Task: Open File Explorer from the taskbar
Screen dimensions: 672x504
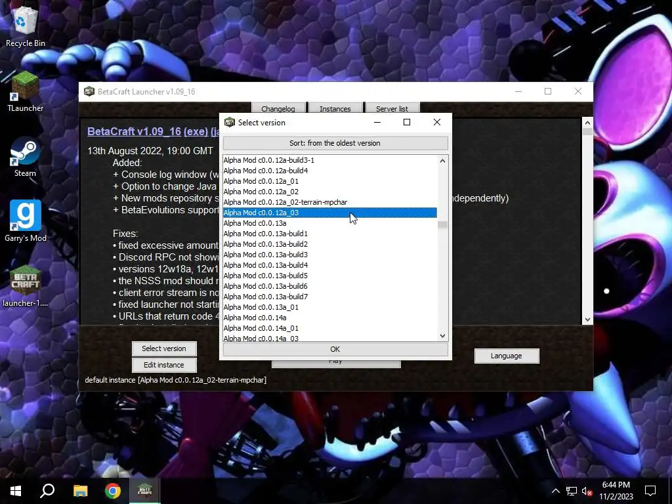Action: click(x=80, y=491)
